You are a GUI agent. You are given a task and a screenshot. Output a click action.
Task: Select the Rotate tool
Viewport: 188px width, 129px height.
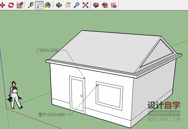[11, 5]
